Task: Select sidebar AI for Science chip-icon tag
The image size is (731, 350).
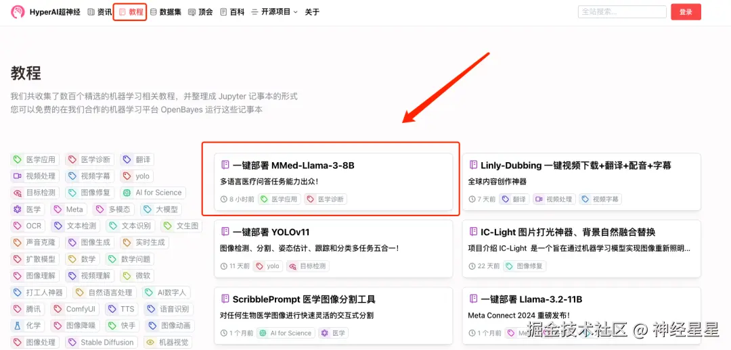Action: click(x=152, y=193)
